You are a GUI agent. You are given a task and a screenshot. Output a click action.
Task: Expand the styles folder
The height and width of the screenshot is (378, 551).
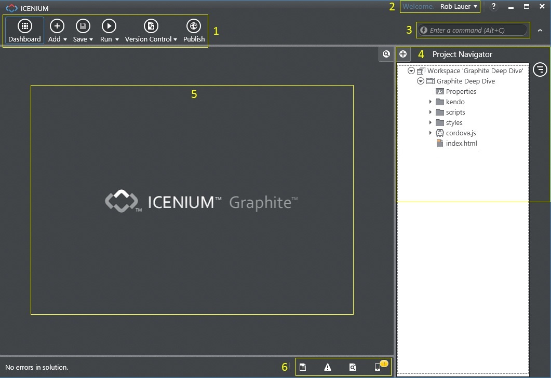tap(431, 122)
